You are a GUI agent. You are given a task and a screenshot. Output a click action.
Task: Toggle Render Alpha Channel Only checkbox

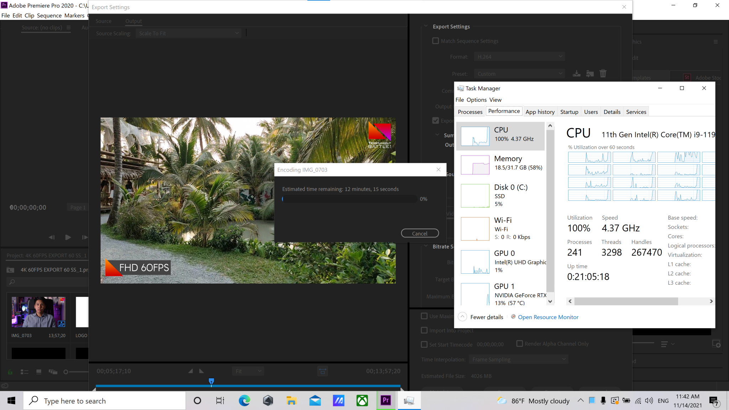point(519,343)
